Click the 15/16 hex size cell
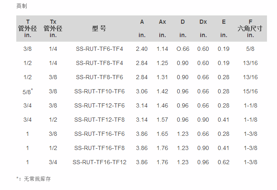 (250, 91)
